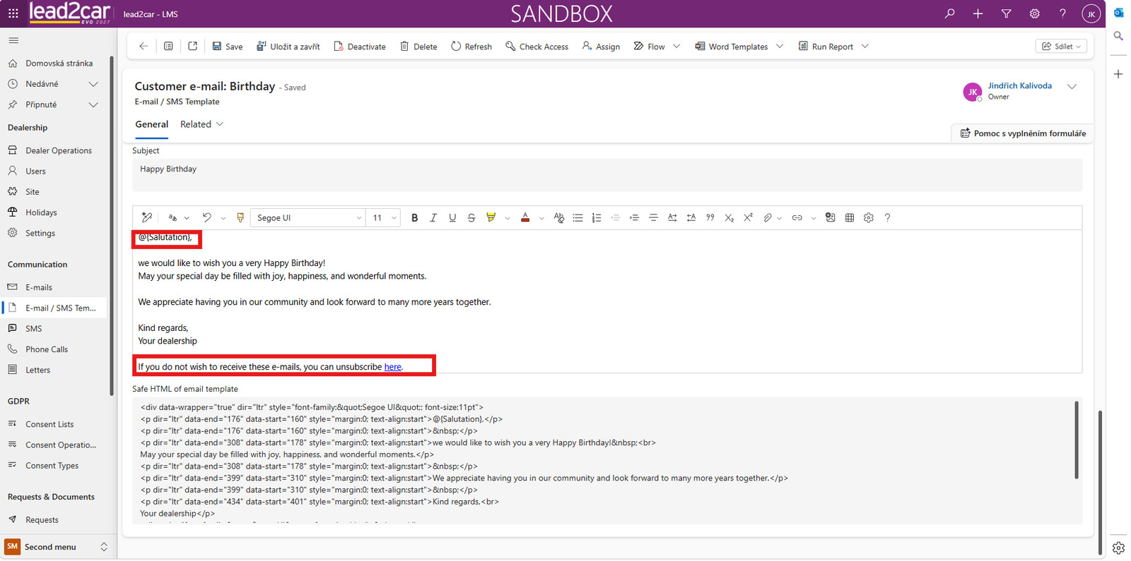Click the clear formatting icon
This screenshot has height=561, width=1131.
[x=558, y=217]
